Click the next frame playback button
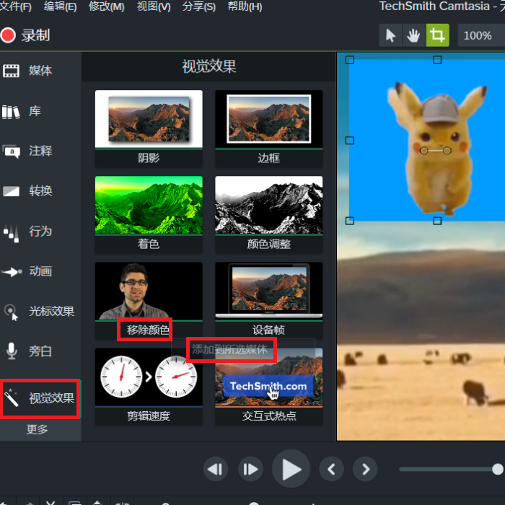Viewport: 505px width, 505px height. pos(250,469)
